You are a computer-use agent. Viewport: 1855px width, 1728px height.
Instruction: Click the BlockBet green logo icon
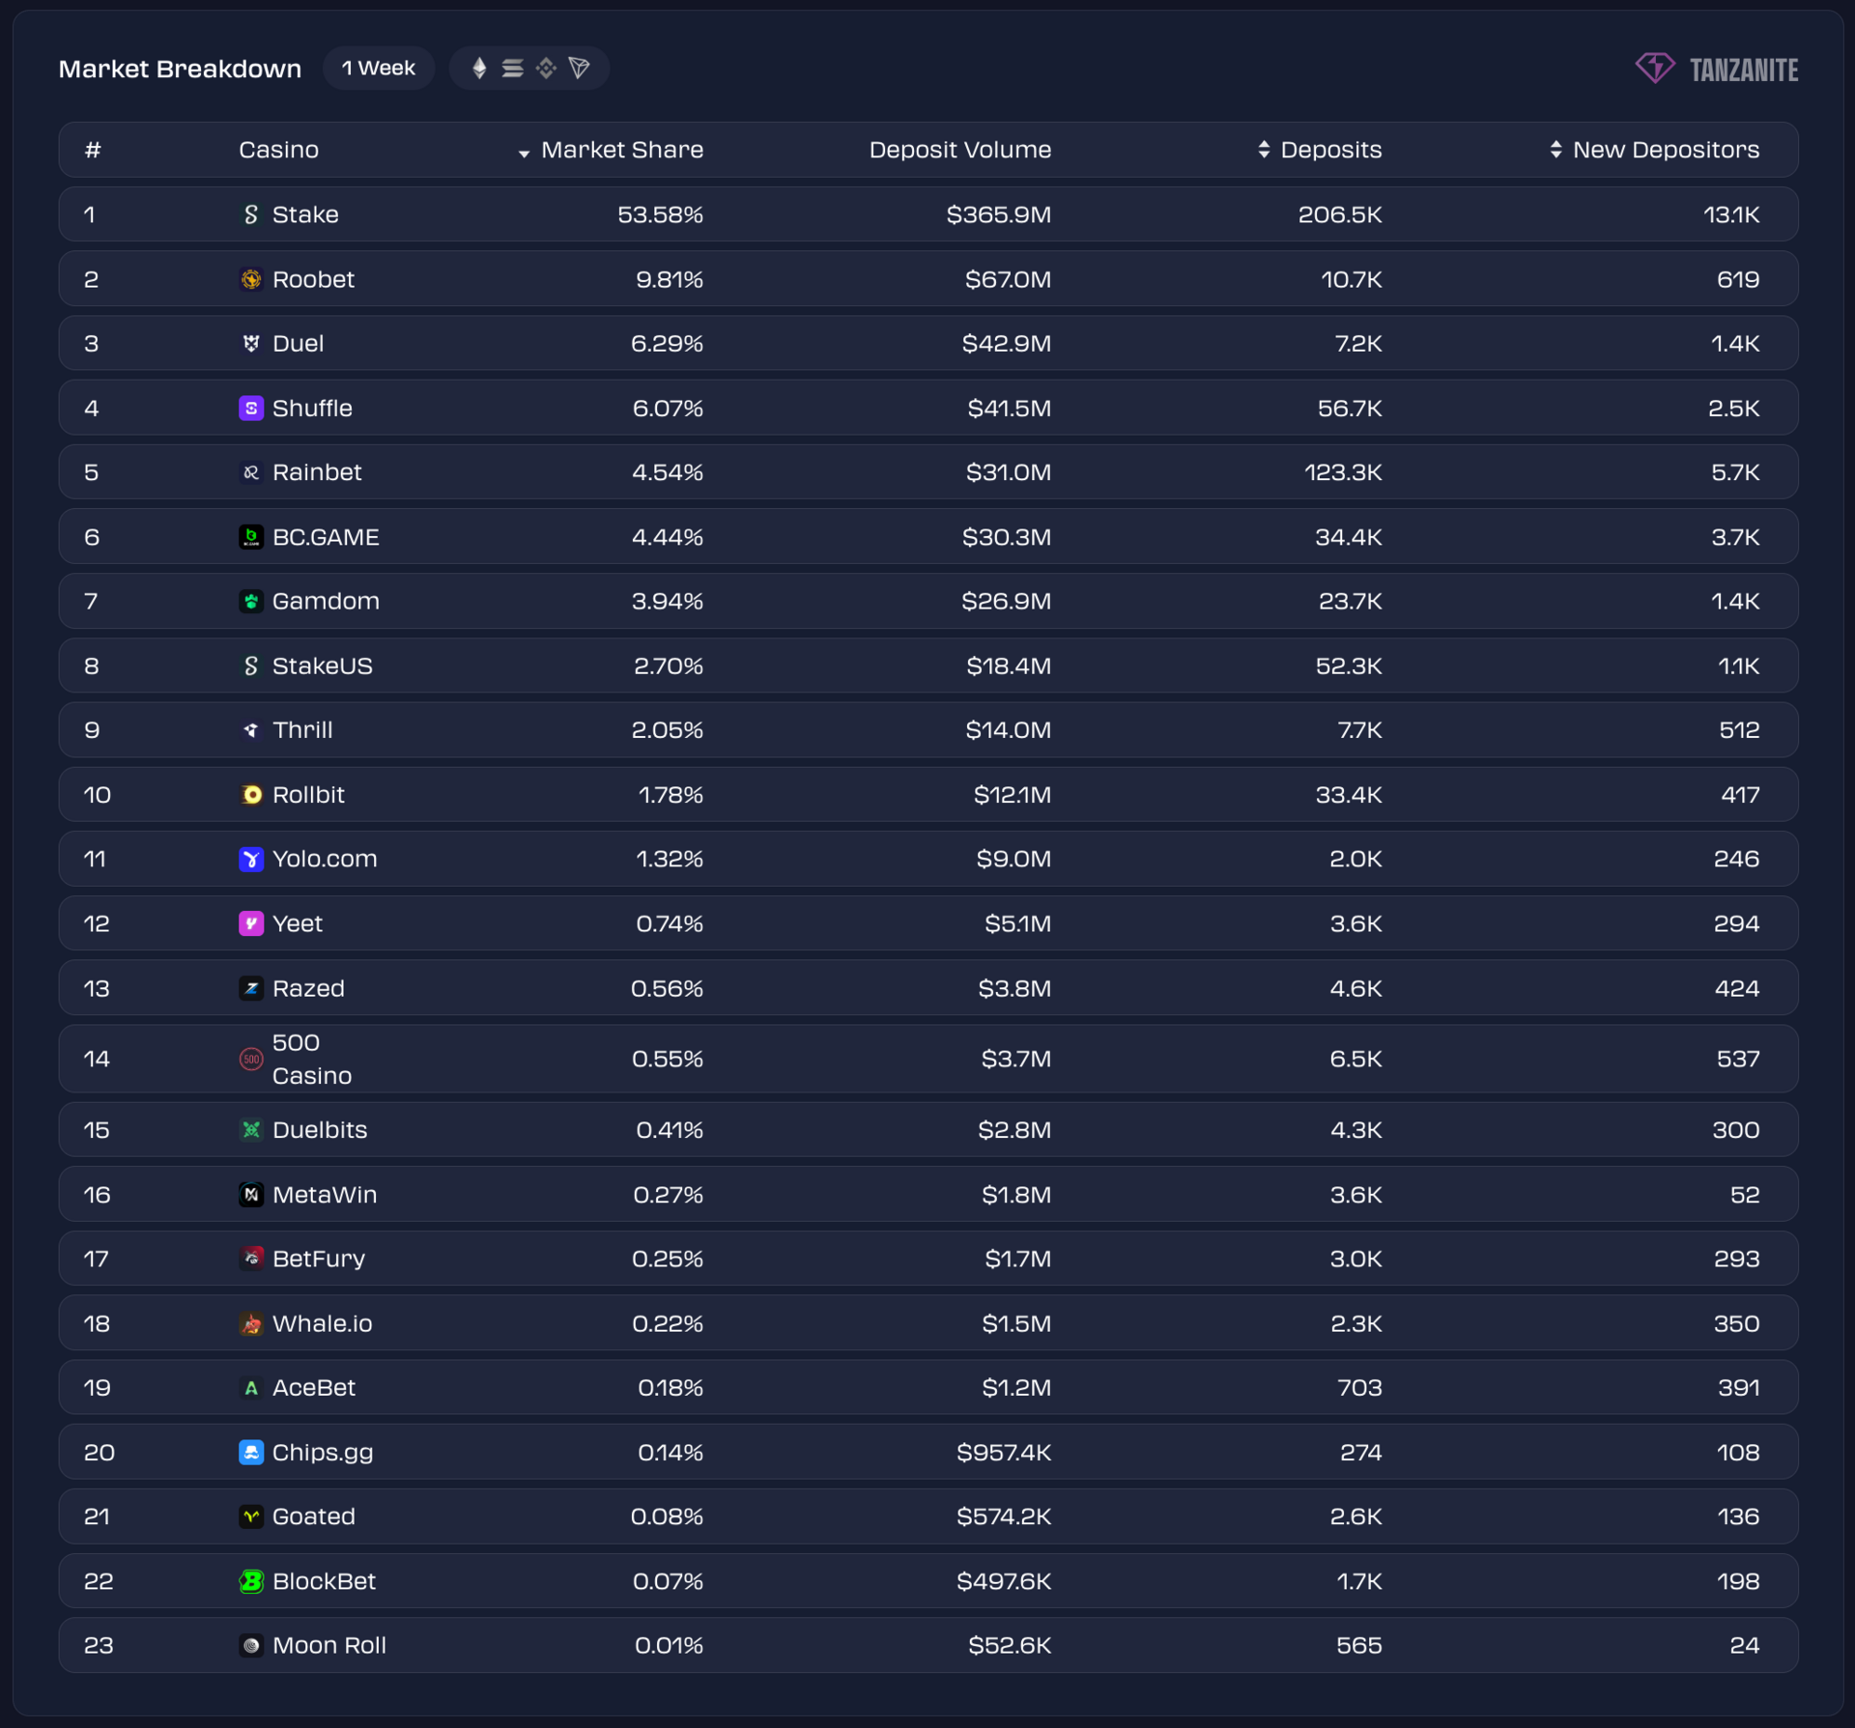pos(251,1581)
